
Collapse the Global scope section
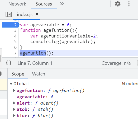pyautogui.click(x=11, y=84)
